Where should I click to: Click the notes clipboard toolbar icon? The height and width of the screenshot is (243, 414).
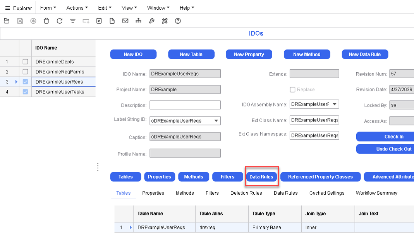99,21
